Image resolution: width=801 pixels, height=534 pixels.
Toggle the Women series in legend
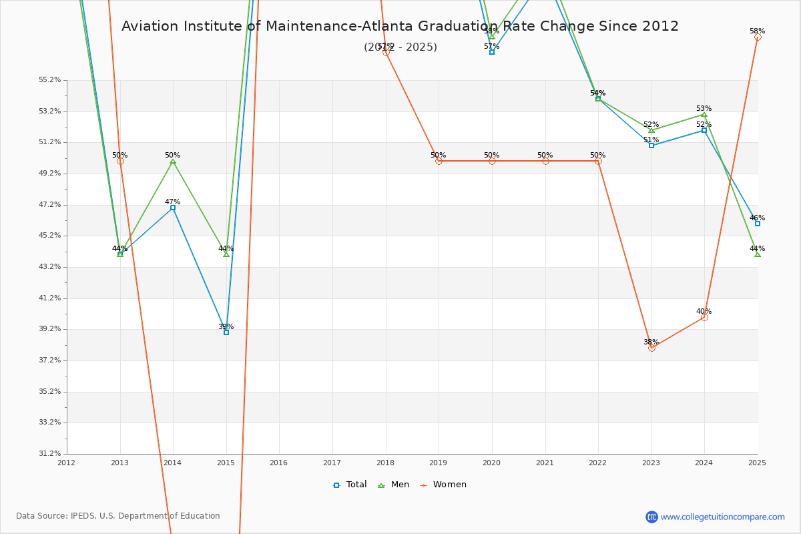pos(444,485)
